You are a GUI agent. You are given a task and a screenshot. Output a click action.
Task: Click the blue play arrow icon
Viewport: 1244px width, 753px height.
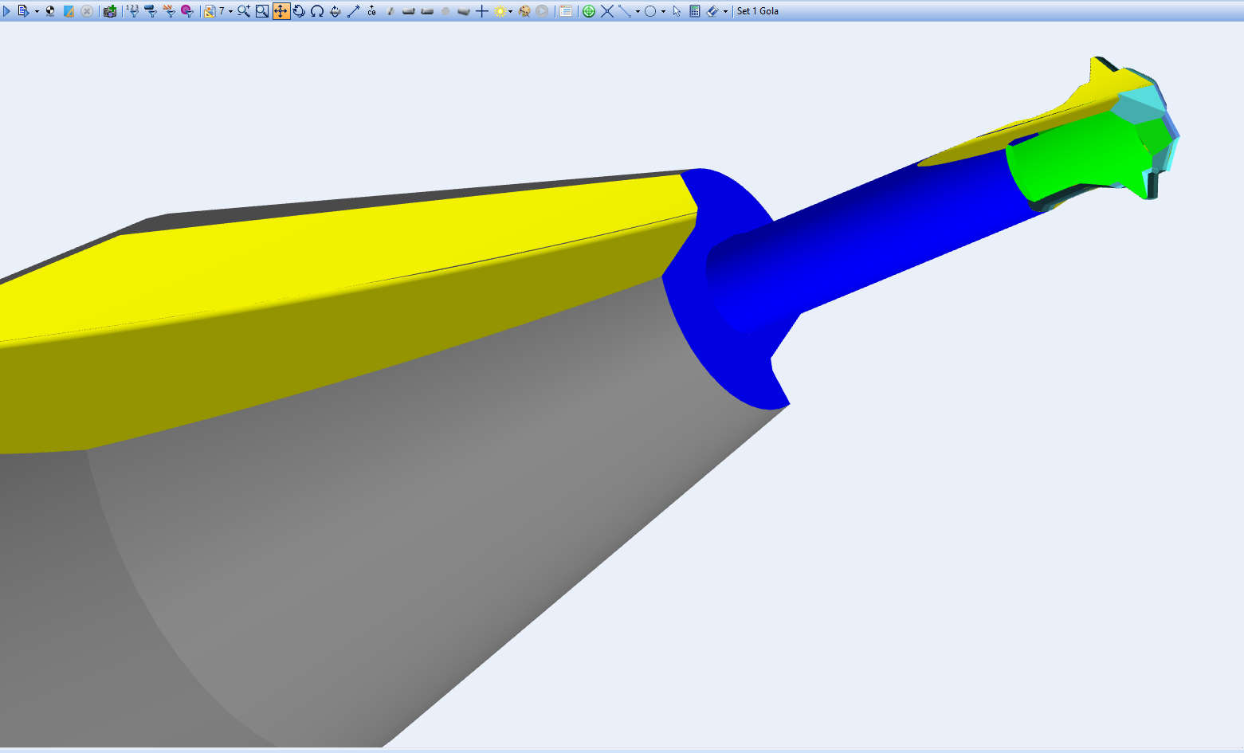coord(7,11)
